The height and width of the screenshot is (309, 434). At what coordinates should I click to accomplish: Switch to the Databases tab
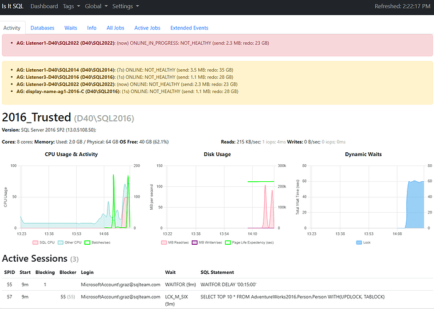click(x=42, y=28)
